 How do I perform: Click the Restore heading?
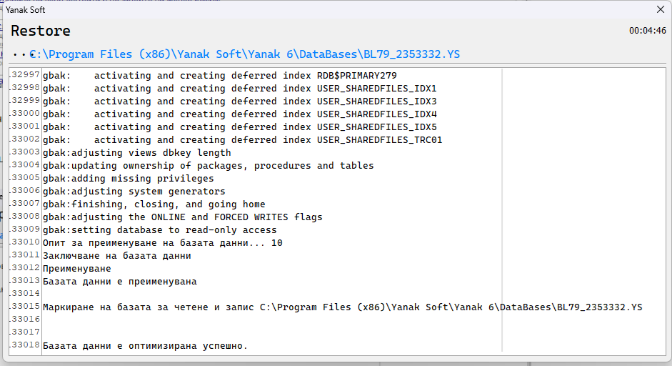(x=41, y=31)
